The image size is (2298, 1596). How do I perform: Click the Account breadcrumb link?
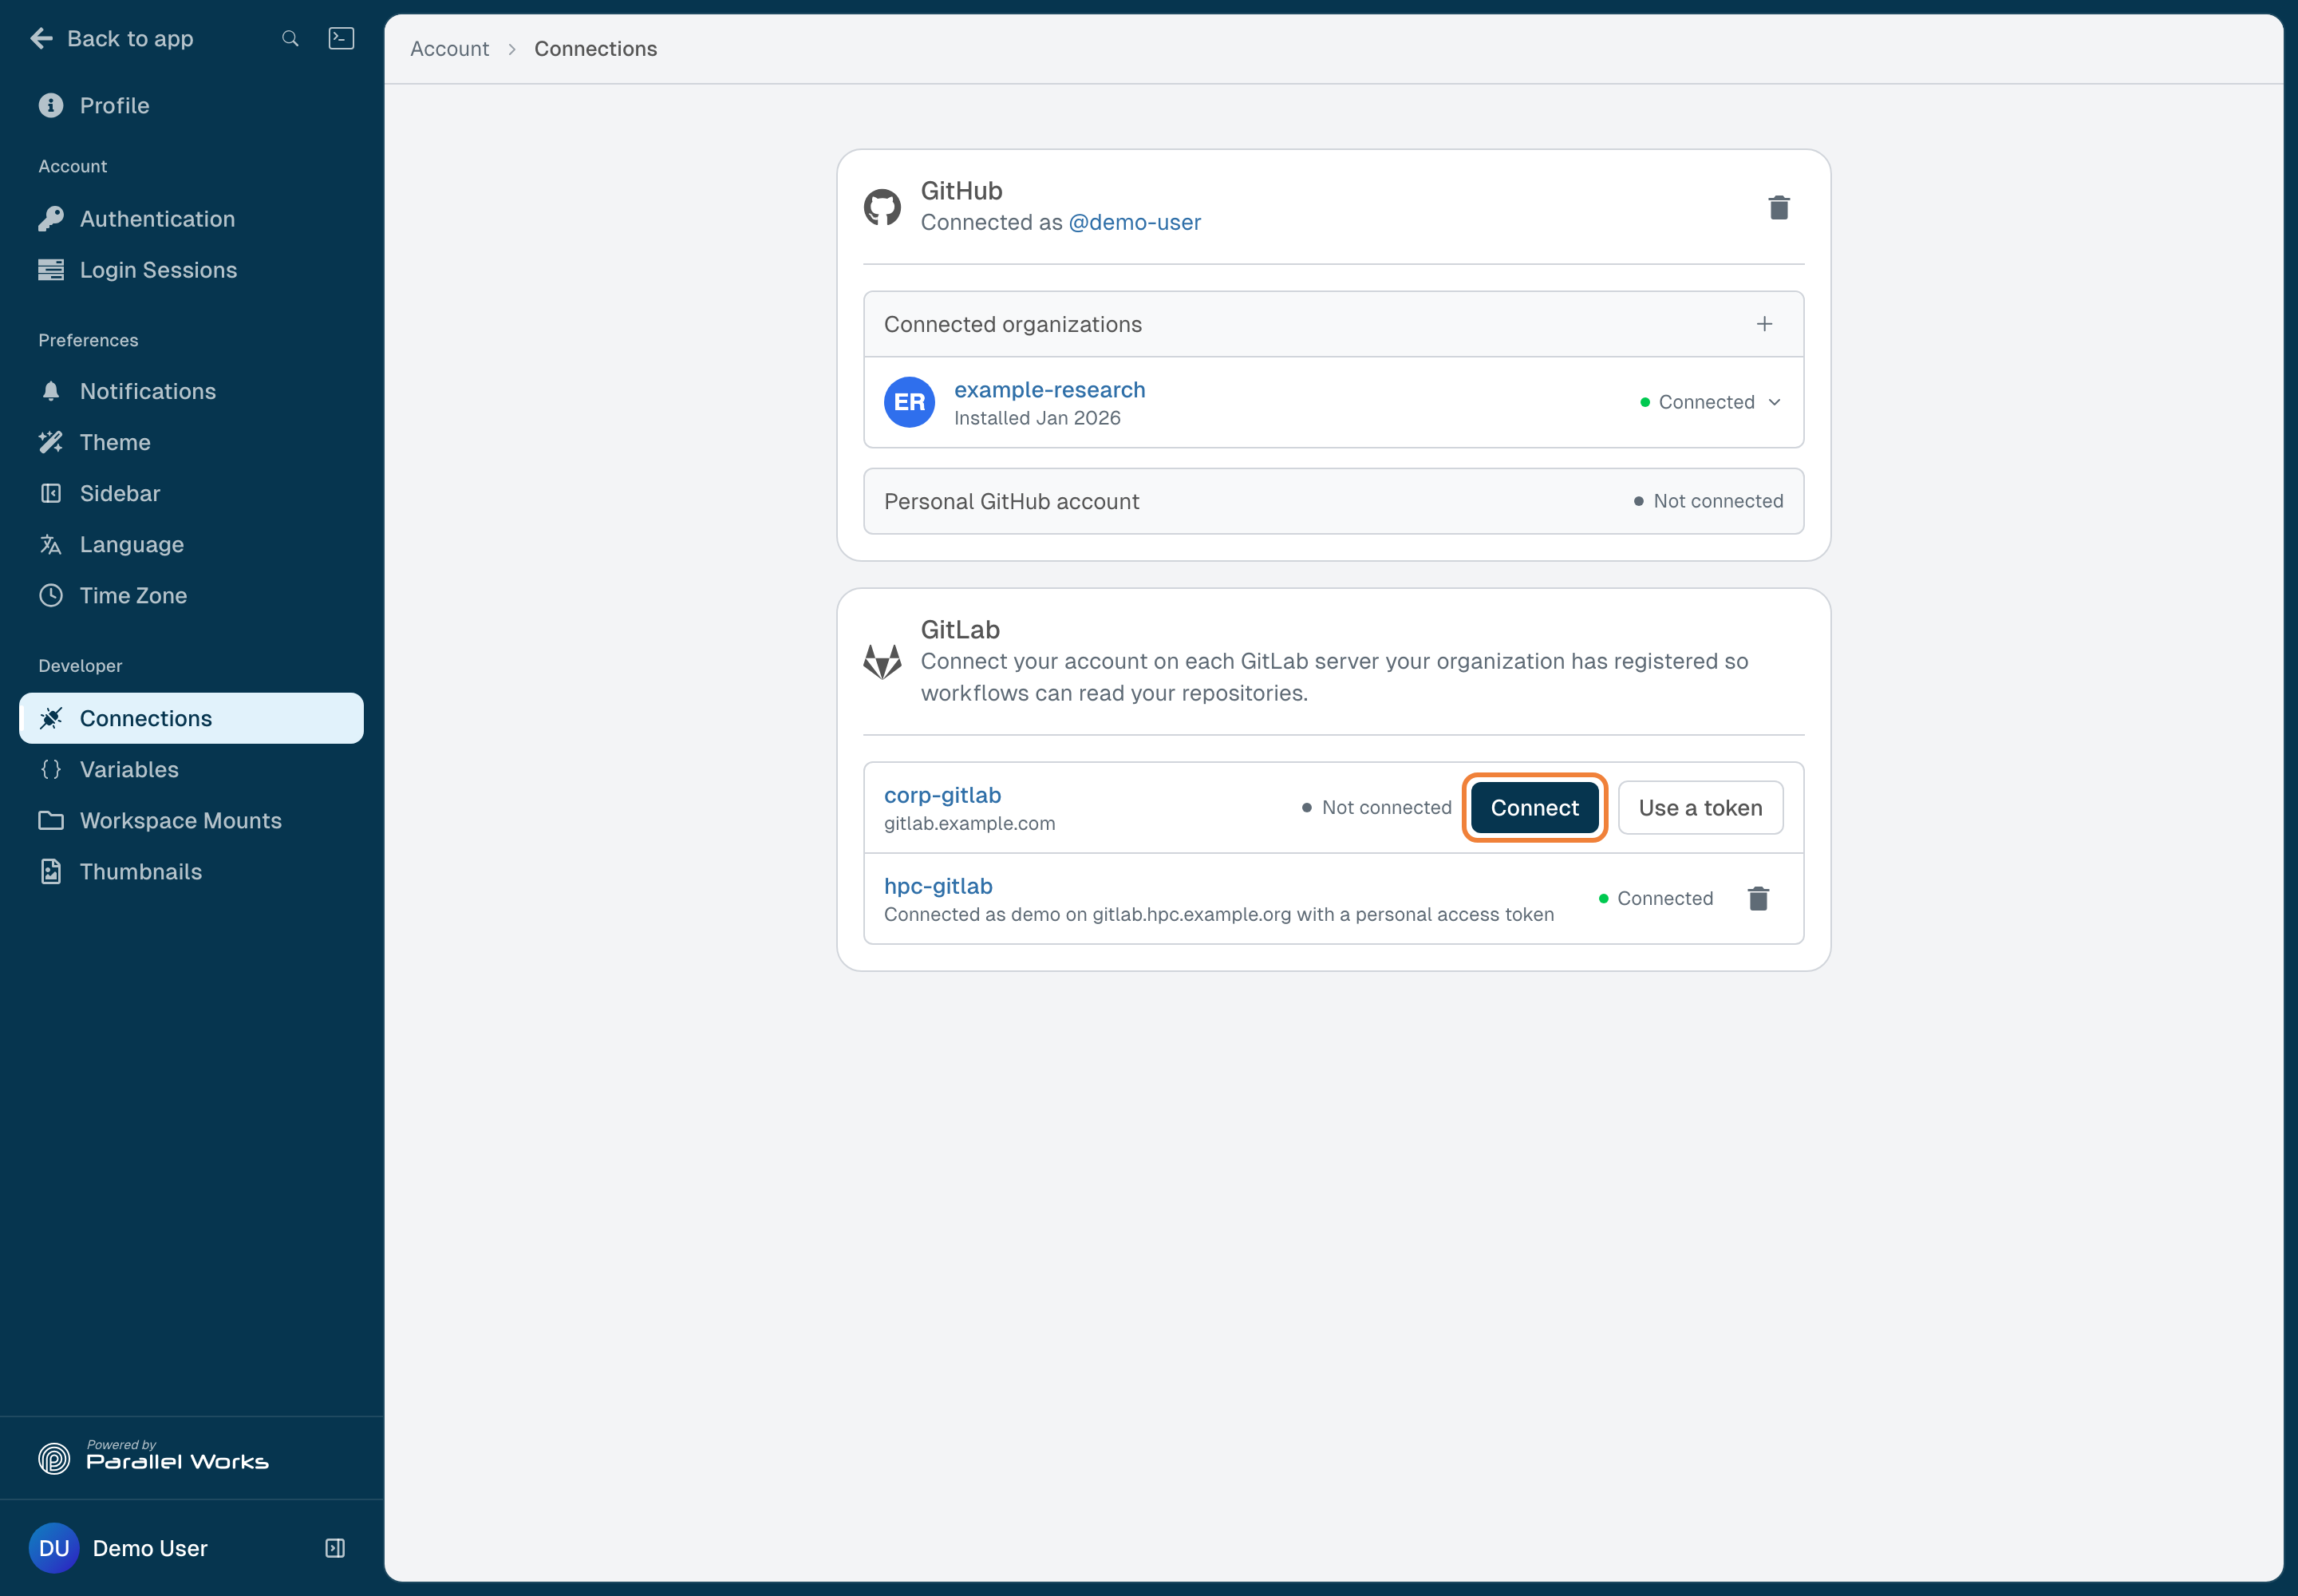tap(449, 49)
